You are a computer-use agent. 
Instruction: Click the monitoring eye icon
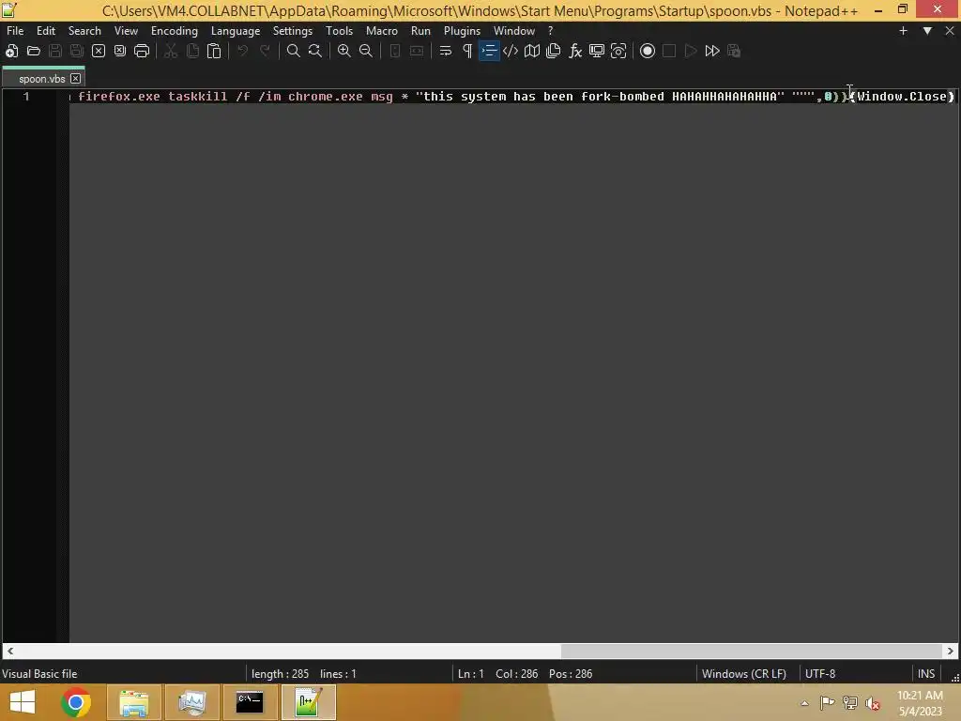coord(618,51)
